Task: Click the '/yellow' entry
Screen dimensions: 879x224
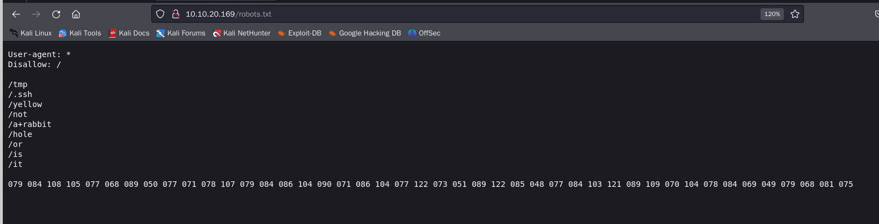Action: [x=25, y=104]
